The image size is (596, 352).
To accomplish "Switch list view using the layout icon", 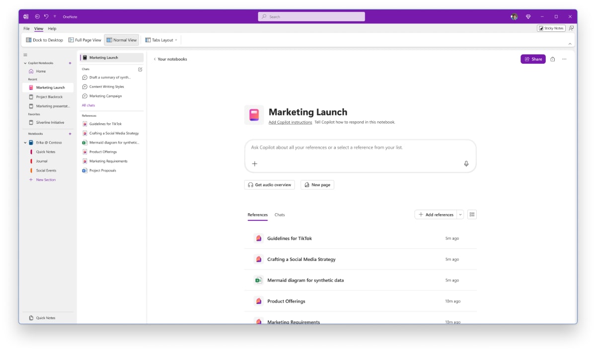I will click(471, 214).
